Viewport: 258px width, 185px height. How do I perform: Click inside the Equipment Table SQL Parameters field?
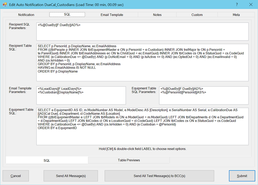click(204, 95)
